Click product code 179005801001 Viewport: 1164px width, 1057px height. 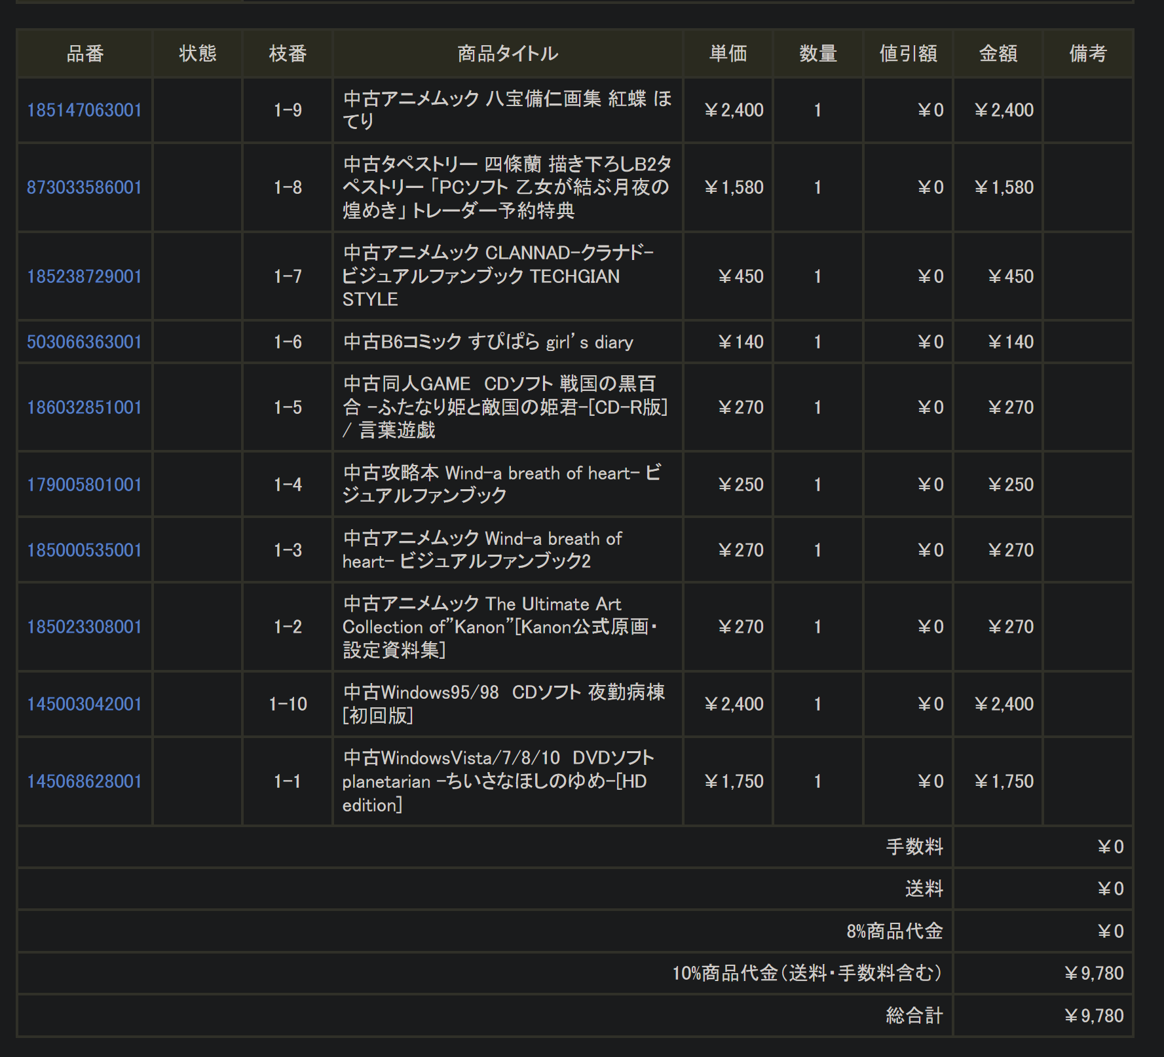tap(84, 485)
